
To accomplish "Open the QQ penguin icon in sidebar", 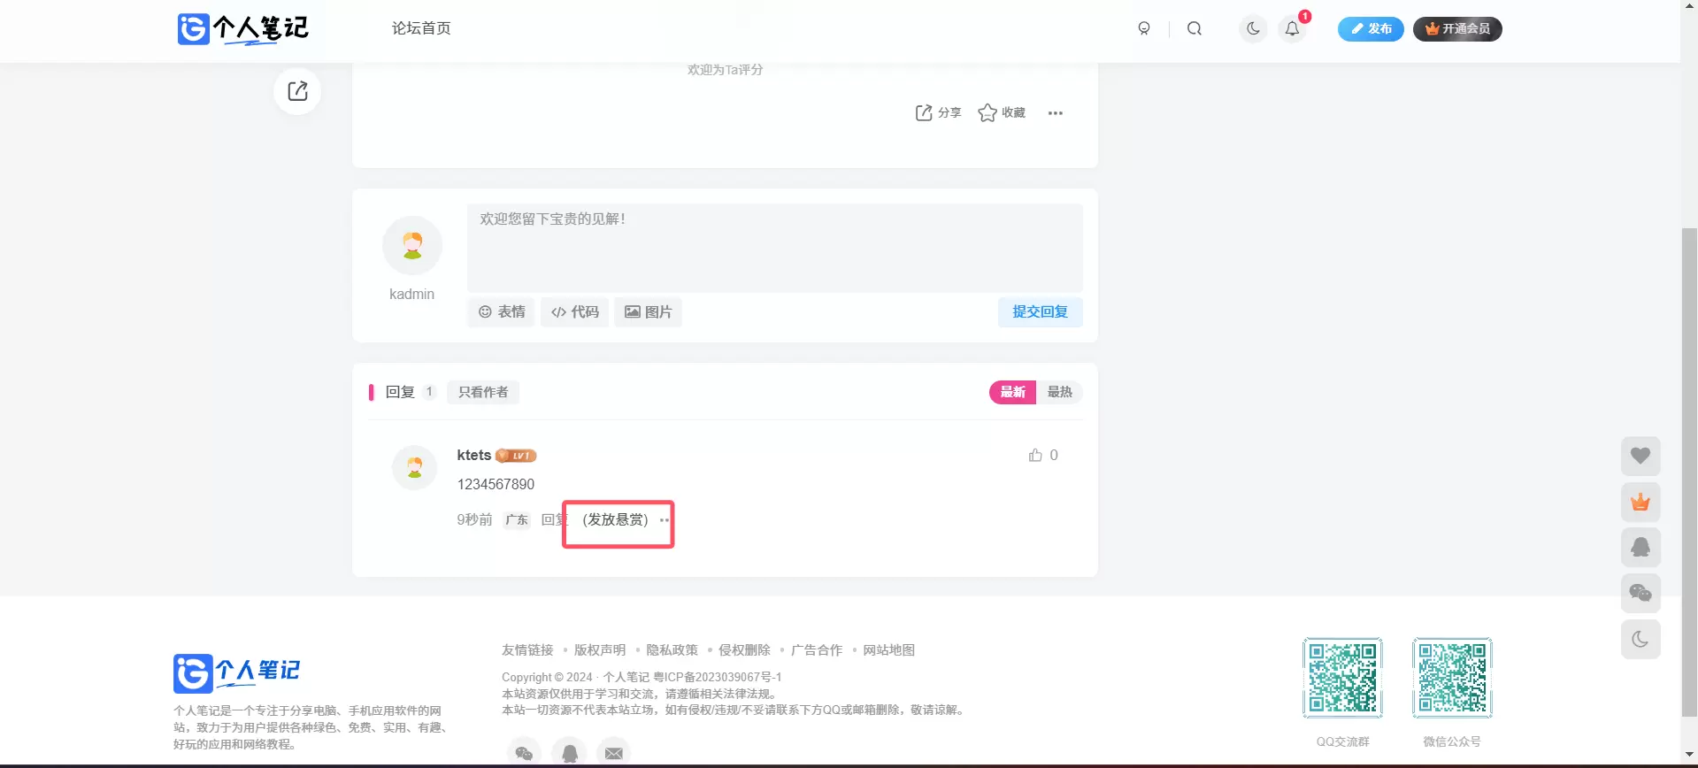I will 1640,548.
